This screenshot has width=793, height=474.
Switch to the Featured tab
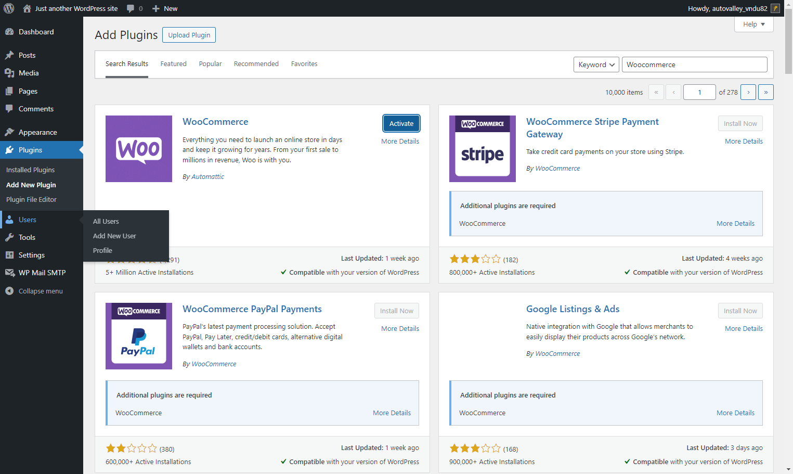(x=173, y=64)
